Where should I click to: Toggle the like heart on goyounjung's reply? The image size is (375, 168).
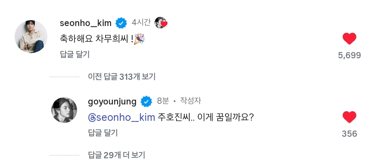[x=349, y=117]
